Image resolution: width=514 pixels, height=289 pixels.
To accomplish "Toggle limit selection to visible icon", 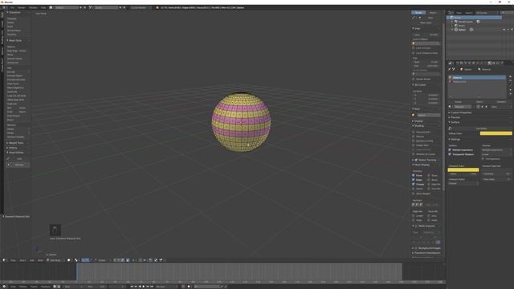I will pyautogui.click(x=128, y=260).
